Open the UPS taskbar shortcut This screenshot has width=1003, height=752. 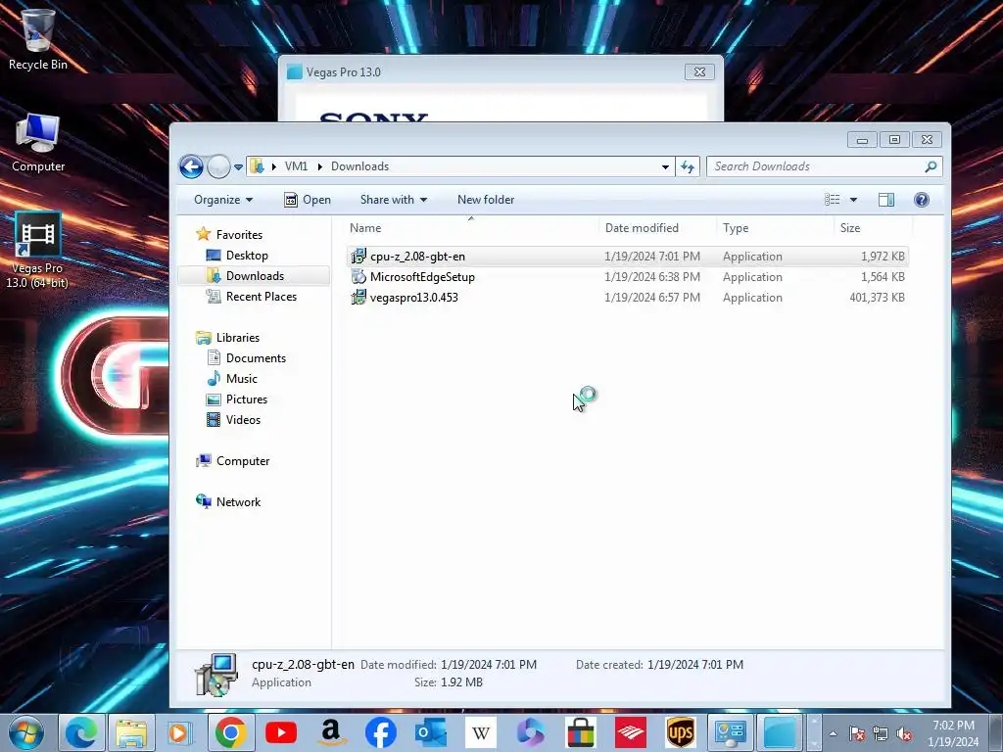point(680,732)
